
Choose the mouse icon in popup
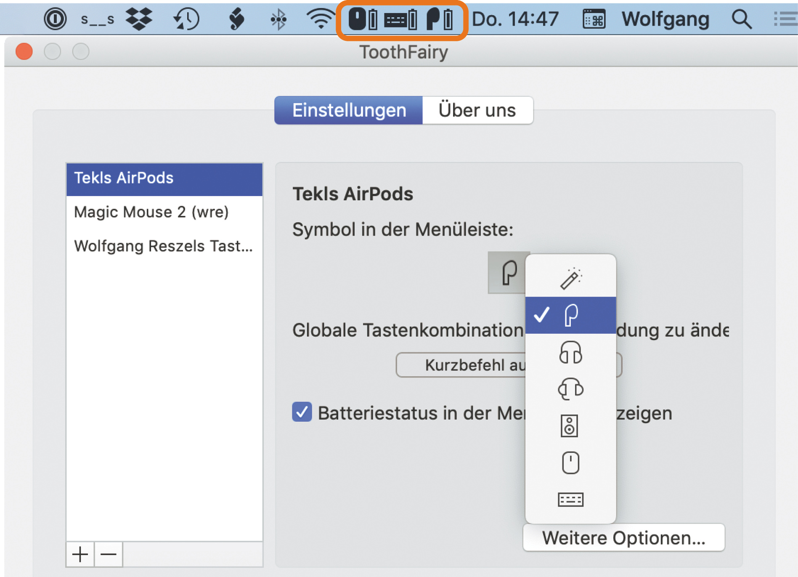(x=570, y=463)
